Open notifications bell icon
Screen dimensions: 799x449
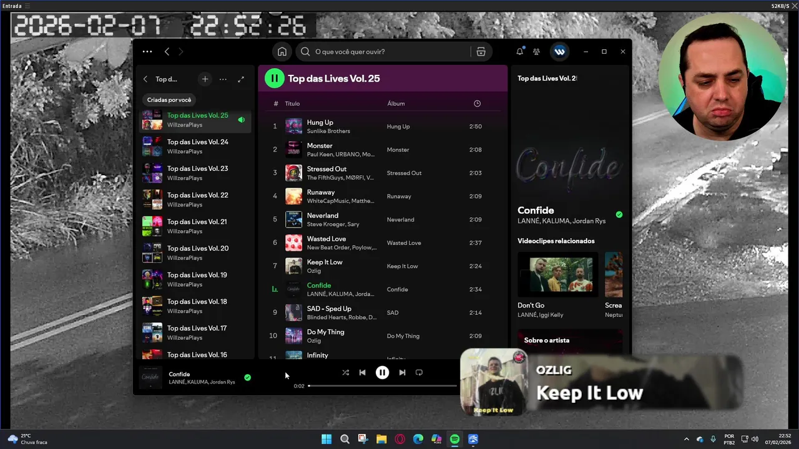point(519,52)
